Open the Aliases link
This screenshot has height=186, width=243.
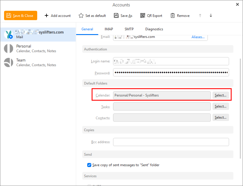198,37
